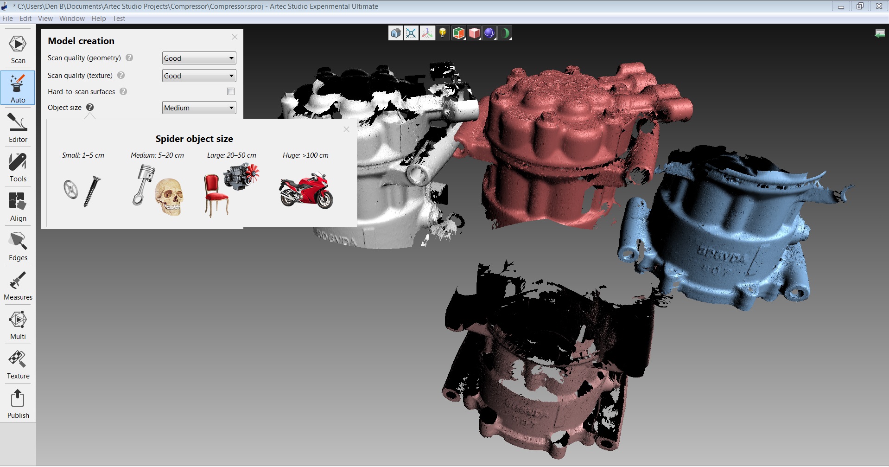Image resolution: width=889 pixels, height=467 pixels.
Task: Open the Object size dropdown
Action: [x=199, y=108]
